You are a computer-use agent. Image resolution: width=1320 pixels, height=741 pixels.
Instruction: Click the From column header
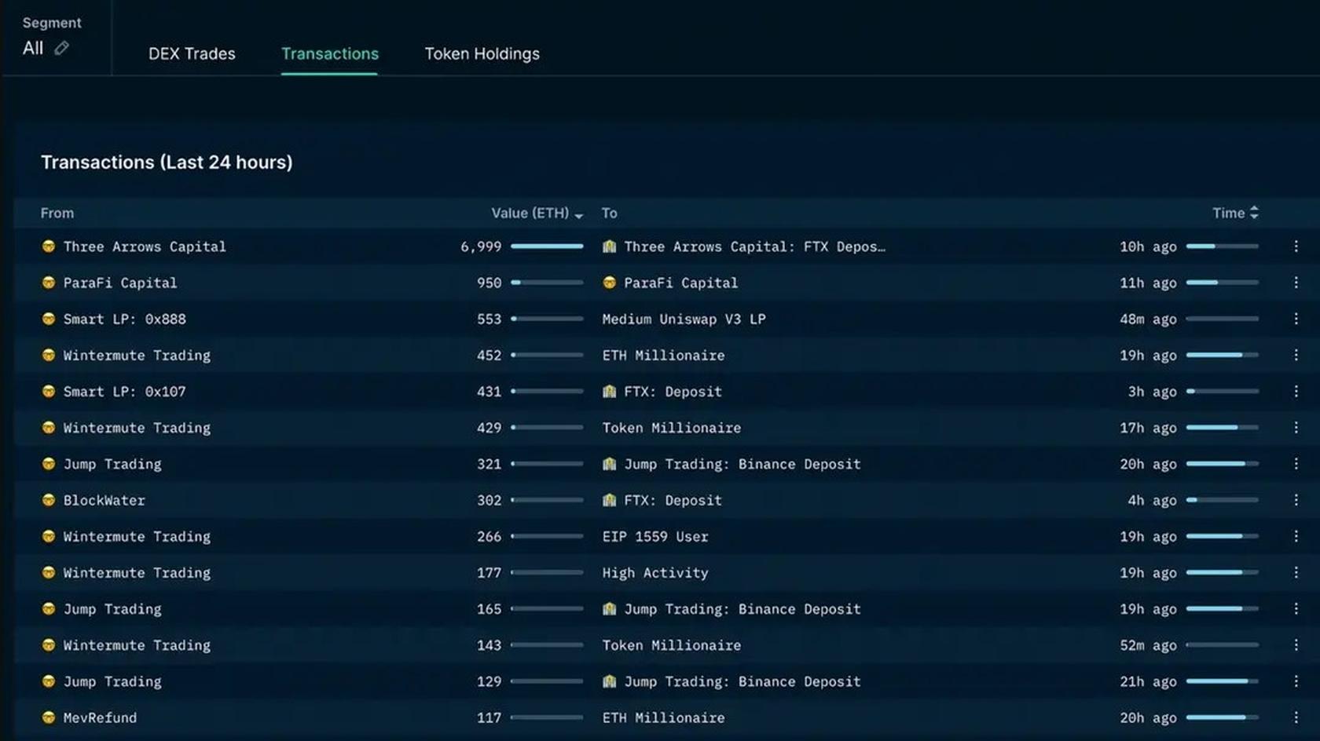coord(57,213)
